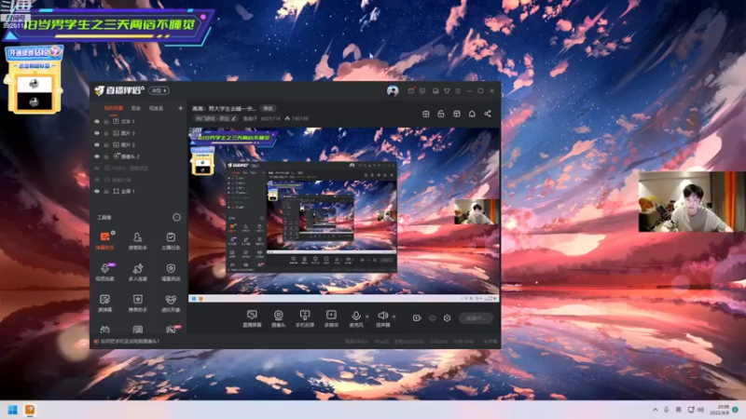The height and width of the screenshot is (419, 746).
Task: Open the taskbar volume control
Action: coord(701,410)
